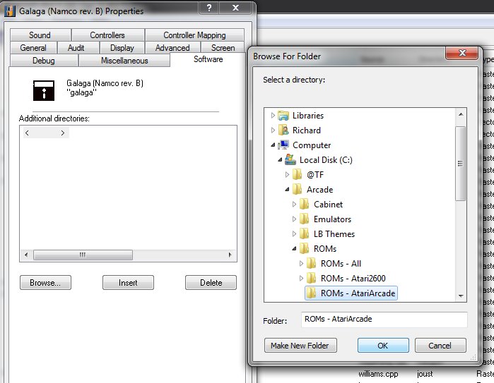Screen dimensions: 494x383
Task: Close the Browse For Folder dialog
Action: [x=462, y=53]
